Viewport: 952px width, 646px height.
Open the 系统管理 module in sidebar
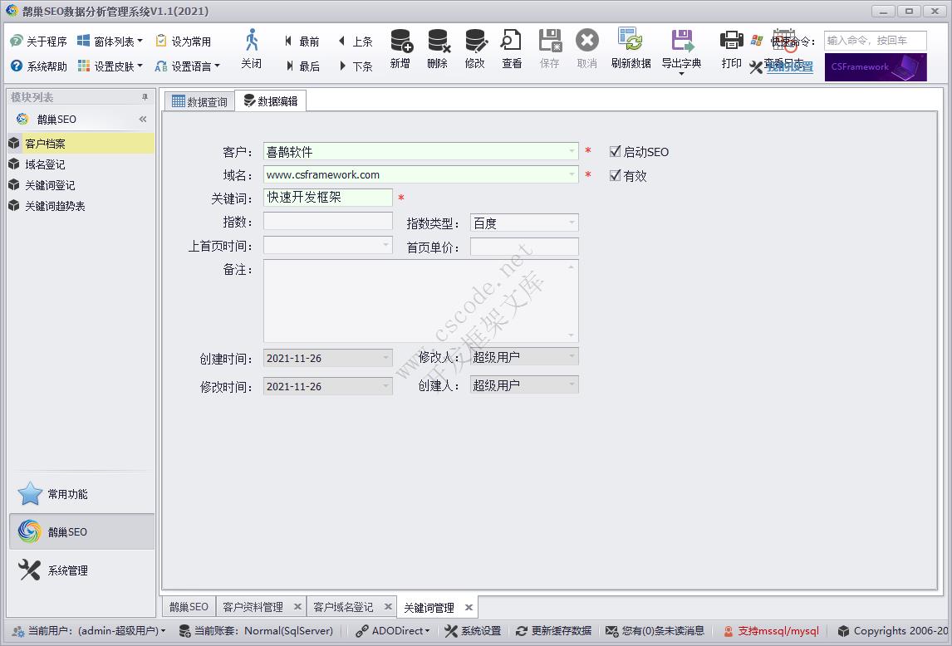(x=67, y=570)
